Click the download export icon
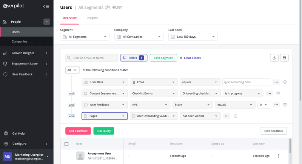 coord(274,58)
